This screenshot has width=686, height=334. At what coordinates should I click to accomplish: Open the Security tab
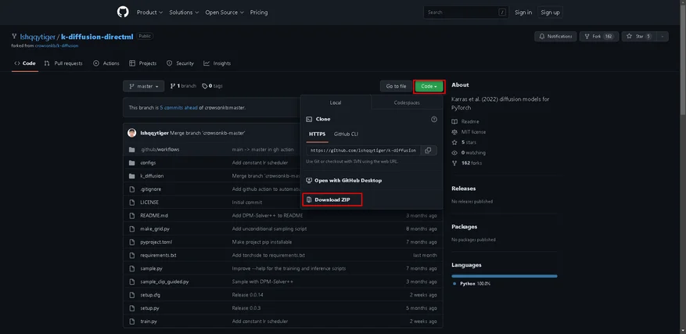[180, 63]
